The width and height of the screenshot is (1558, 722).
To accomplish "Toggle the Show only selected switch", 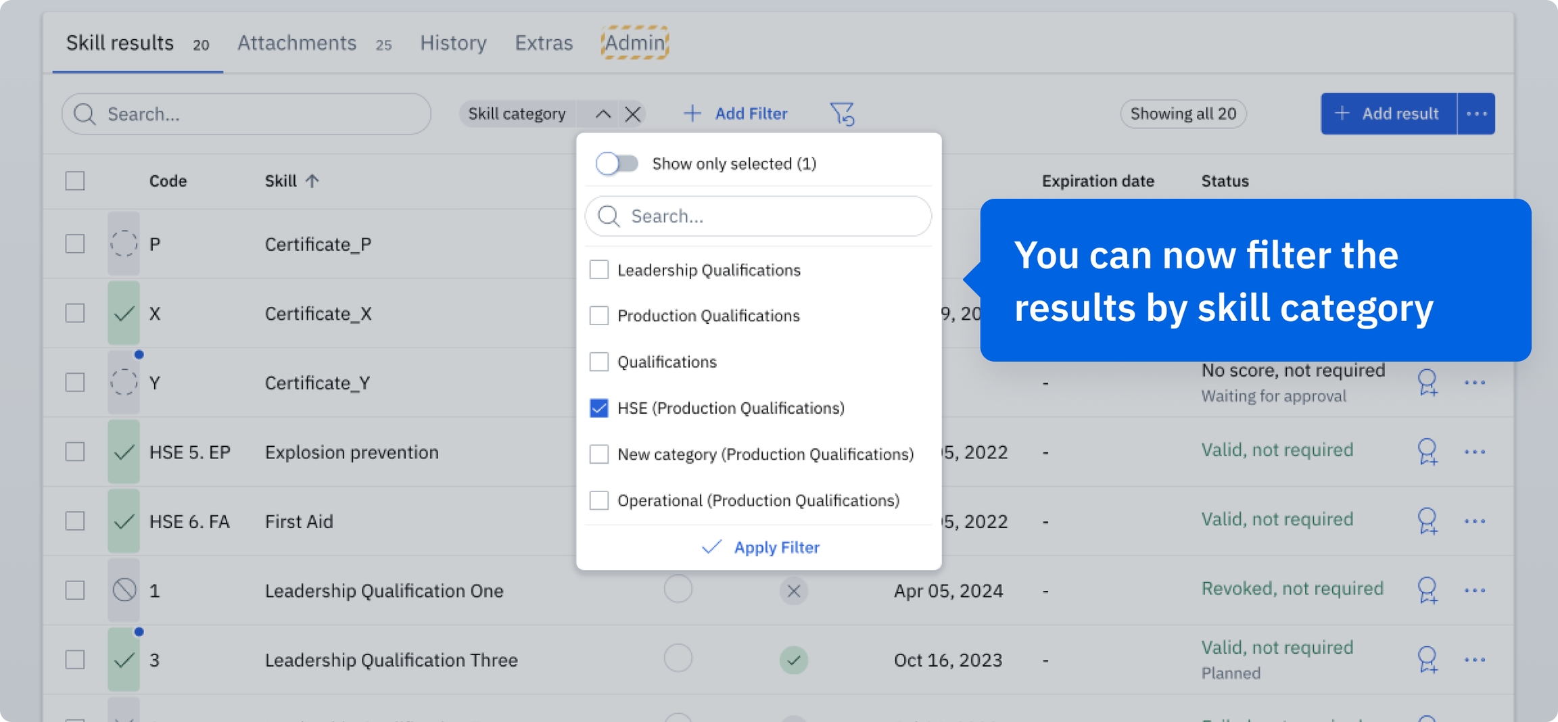I will [617, 164].
